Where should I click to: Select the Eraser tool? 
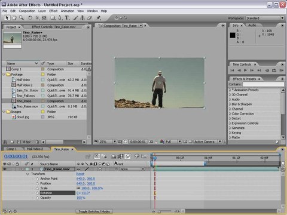[89, 18]
